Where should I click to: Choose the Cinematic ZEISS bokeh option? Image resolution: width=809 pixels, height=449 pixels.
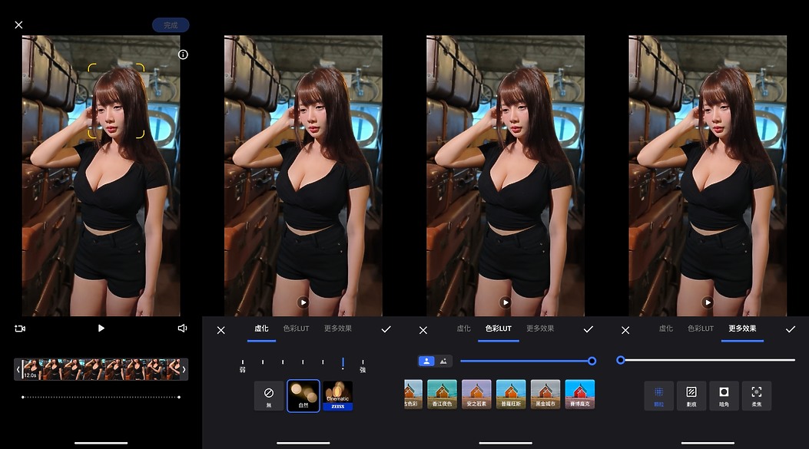tap(338, 396)
